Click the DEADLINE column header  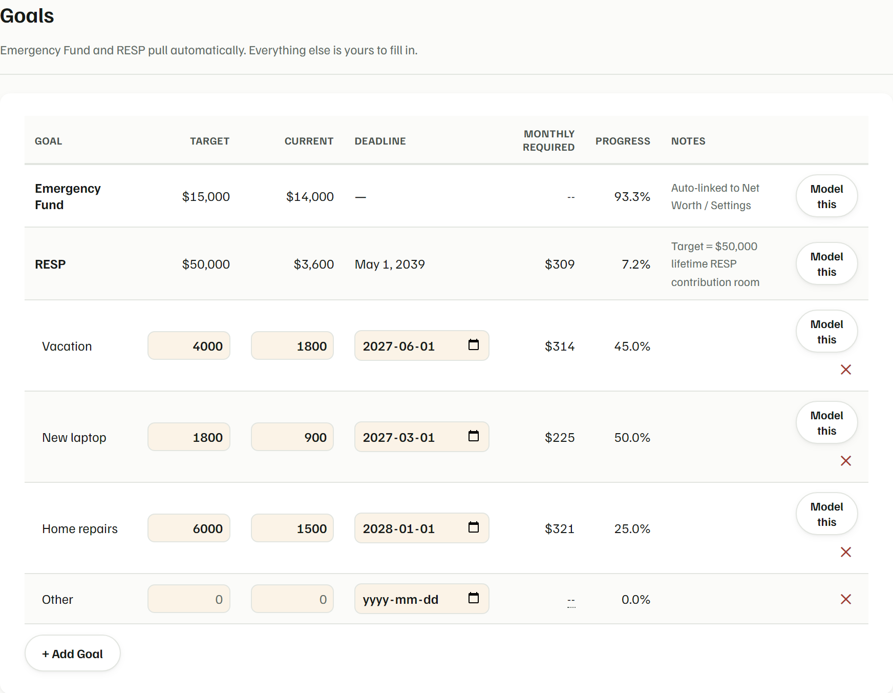[x=380, y=141]
